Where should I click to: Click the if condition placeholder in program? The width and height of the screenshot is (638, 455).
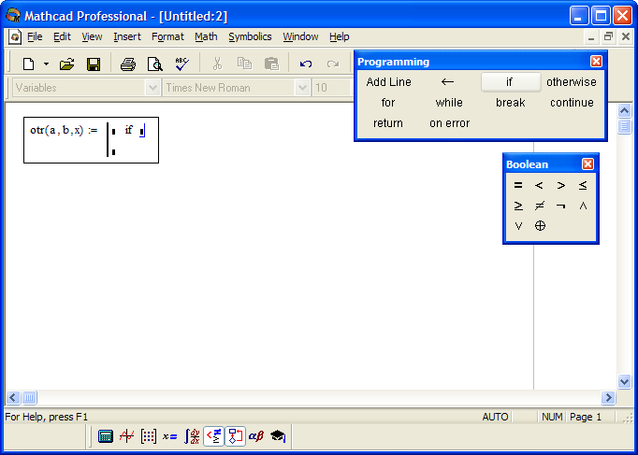coord(142,132)
